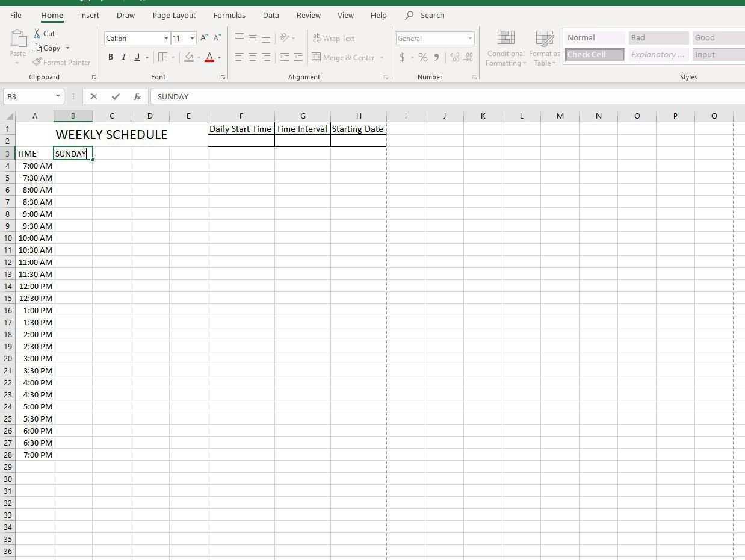745x560 pixels.
Task: Apply cell borders
Action: click(x=162, y=57)
